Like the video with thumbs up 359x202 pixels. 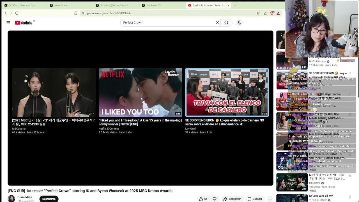203,199
